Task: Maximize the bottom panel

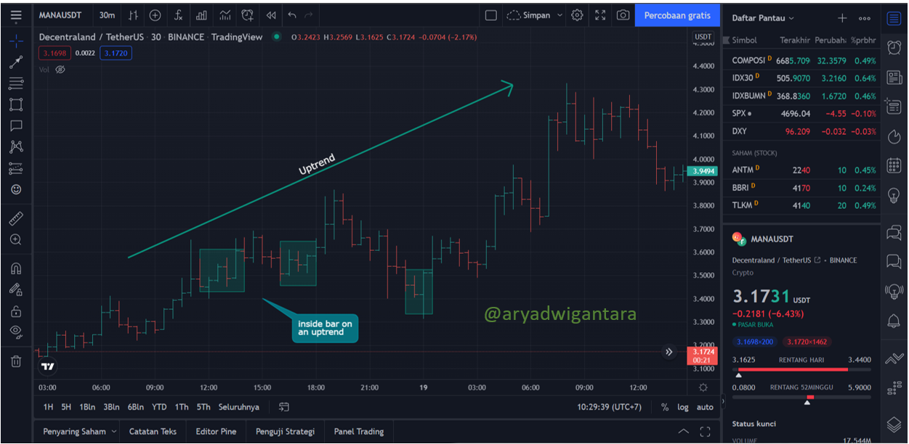Action: point(705,432)
